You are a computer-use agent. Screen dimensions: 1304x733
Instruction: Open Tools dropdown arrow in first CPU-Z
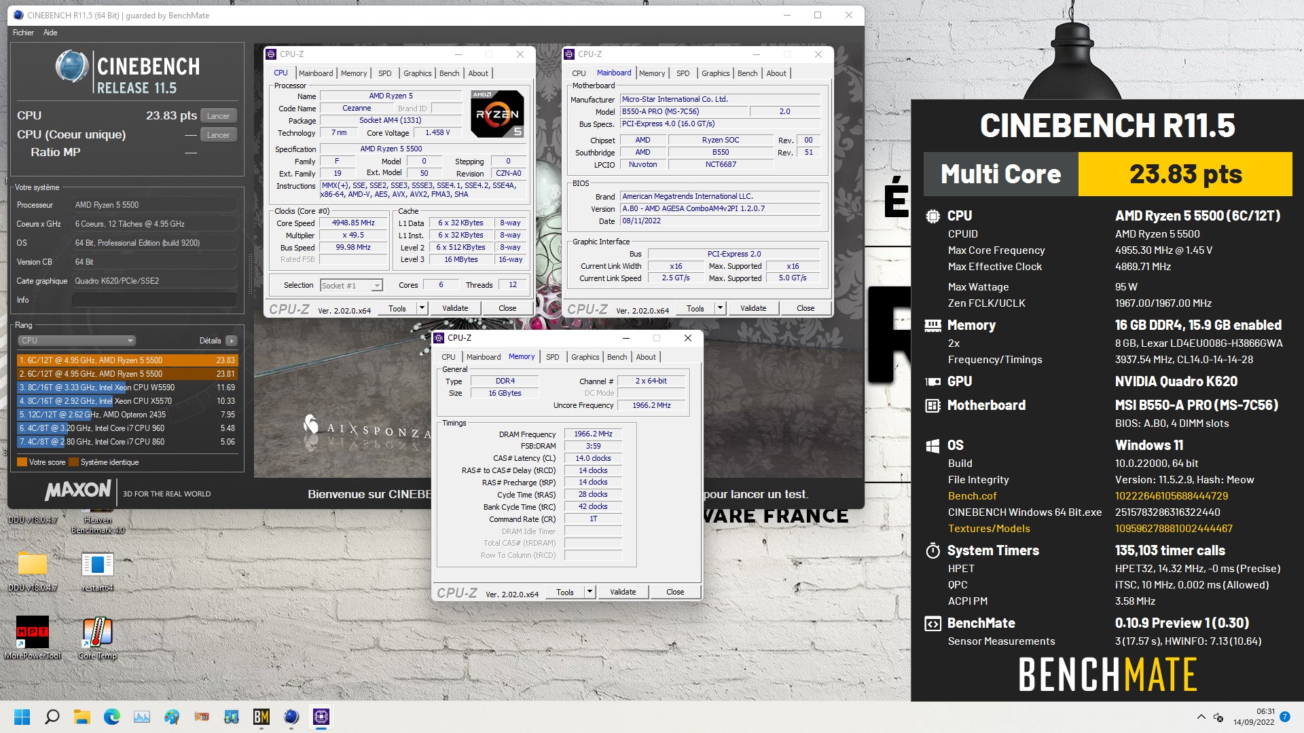pos(422,308)
